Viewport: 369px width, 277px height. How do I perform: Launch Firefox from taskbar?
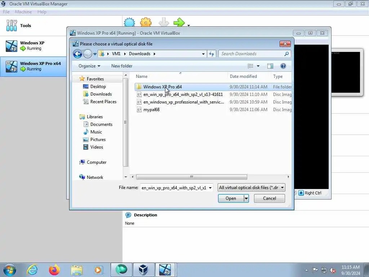[x=54, y=270]
